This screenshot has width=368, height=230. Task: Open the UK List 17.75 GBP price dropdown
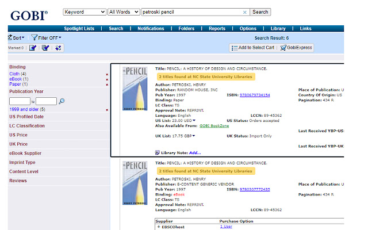(194, 136)
